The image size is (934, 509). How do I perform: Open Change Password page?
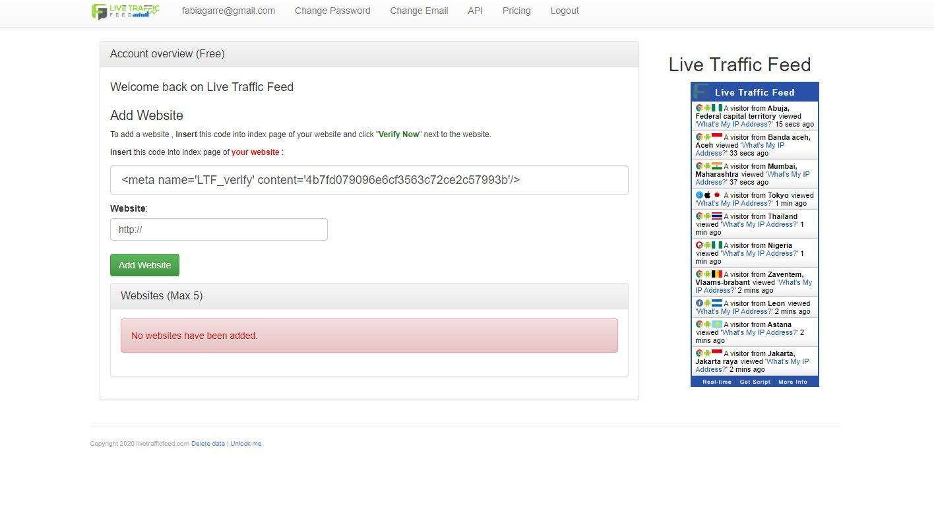pyautogui.click(x=332, y=11)
